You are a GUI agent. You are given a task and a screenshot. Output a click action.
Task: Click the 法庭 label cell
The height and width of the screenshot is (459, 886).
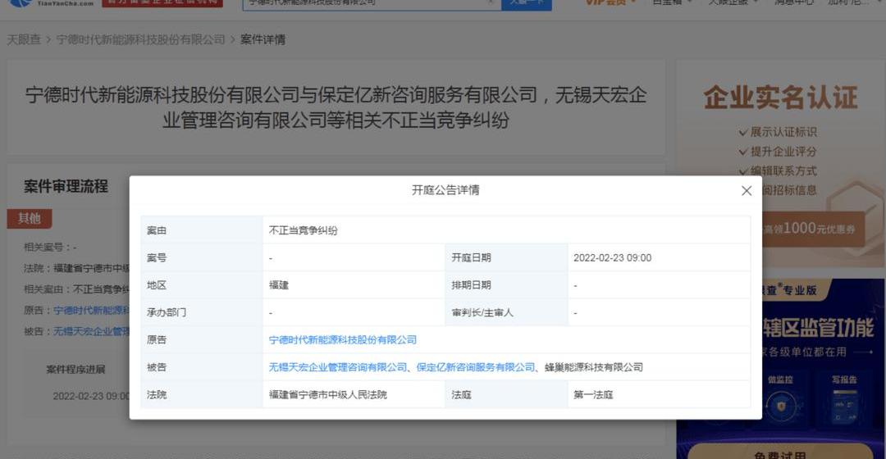pos(506,394)
